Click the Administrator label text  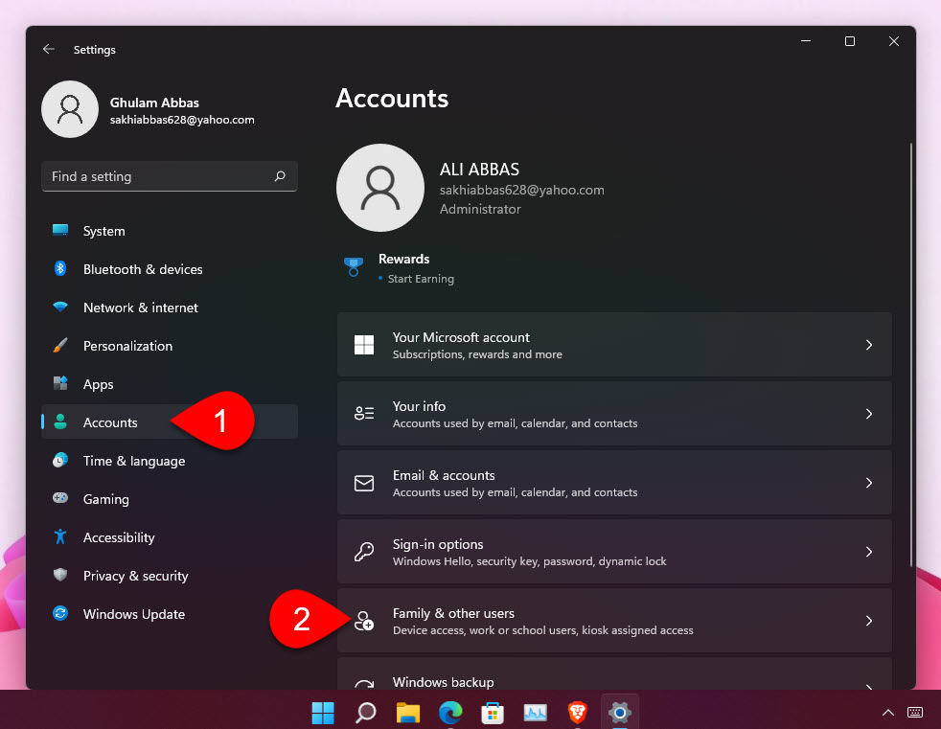480,209
